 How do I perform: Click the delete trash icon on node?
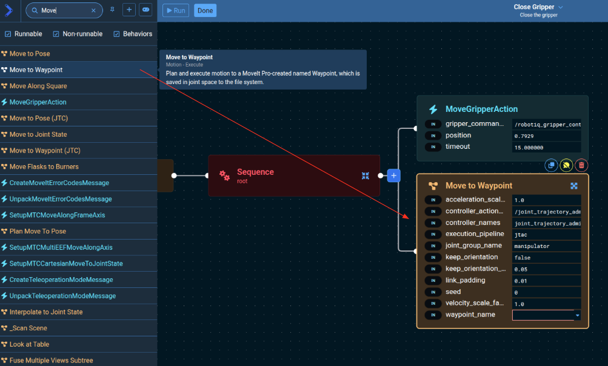[581, 165]
